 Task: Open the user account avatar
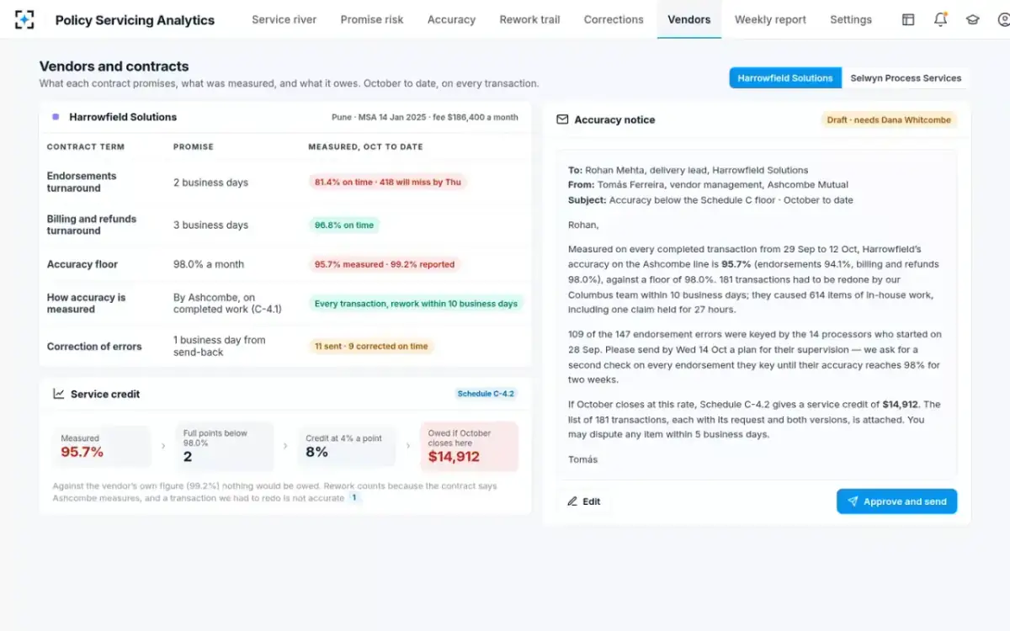pyautogui.click(x=1003, y=19)
